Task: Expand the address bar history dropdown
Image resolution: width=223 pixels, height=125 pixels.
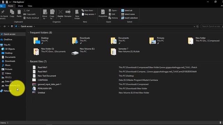Action: pos(194,26)
